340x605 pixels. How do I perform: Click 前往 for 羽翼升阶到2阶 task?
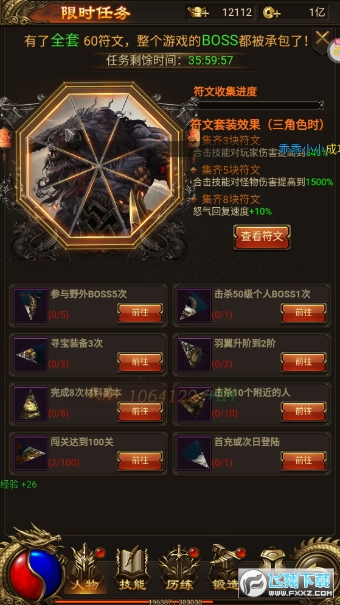304,363
